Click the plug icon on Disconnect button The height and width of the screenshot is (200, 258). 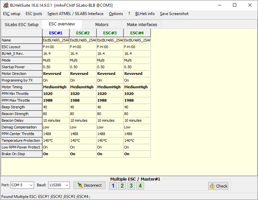coord(80,185)
